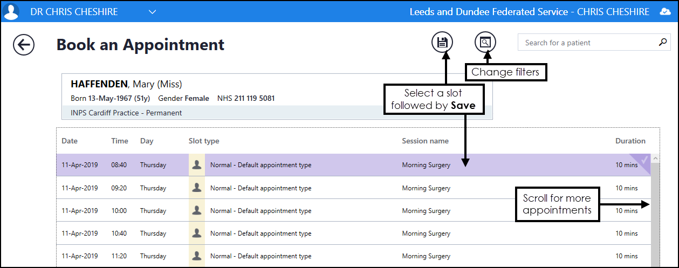Sort by the Time column header

[x=120, y=141]
